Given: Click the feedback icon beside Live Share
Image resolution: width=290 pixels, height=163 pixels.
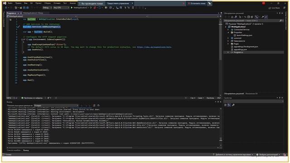Looking at the screenshot, I should click(284, 8).
